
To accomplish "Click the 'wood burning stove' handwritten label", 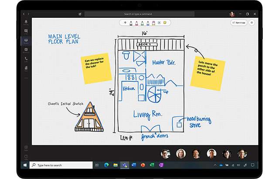I will [x=199, y=122].
